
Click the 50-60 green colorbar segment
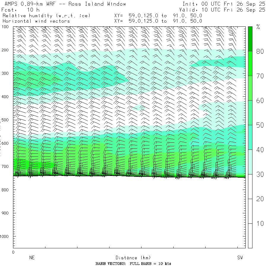[x=250, y=113]
